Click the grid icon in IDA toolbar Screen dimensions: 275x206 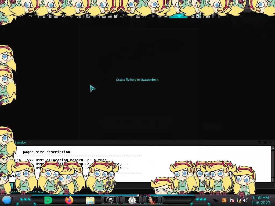44,16
